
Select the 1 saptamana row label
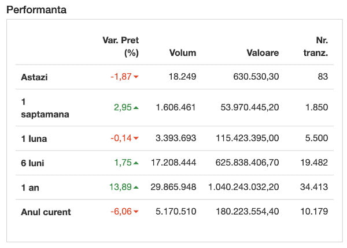click(x=45, y=107)
